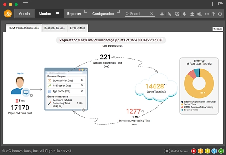The width and height of the screenshot is (226, 155).
Task: Open the notifications bell icon
Action: [x=184, y=14]
